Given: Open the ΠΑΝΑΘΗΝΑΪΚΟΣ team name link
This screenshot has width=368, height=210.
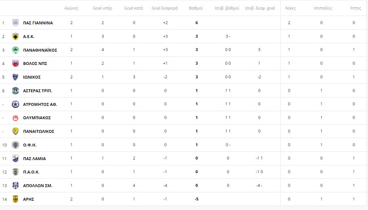Looking at the screenshot, I should click(x=40, y=50).
